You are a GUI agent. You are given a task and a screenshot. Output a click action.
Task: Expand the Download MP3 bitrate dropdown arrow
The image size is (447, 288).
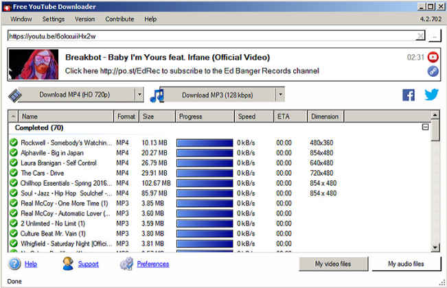coord(280,95)
